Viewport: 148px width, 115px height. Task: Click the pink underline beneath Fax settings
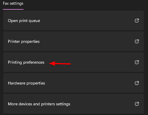13,9
